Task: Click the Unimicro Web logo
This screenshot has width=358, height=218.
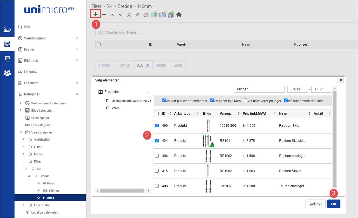Action: [49, 10]
